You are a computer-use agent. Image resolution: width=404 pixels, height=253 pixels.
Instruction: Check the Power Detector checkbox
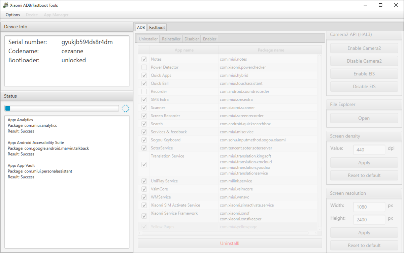[144, 67]
